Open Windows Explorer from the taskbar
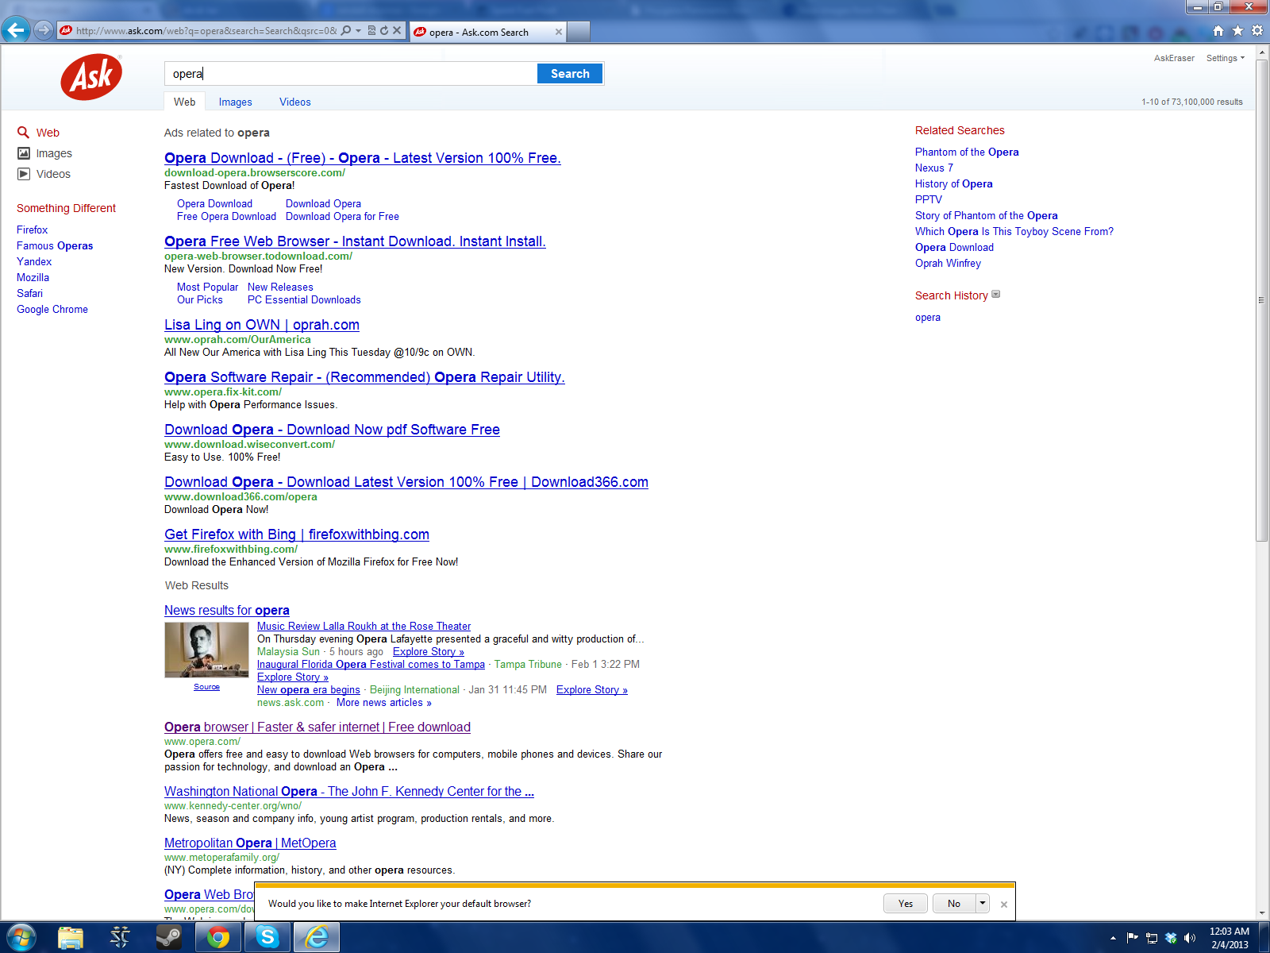Image resolution: width=1270 pixels, height=953 pixels. 71,938
